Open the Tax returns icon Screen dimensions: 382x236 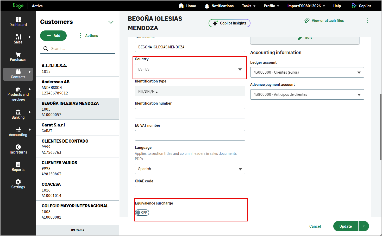tap(18, 147)
